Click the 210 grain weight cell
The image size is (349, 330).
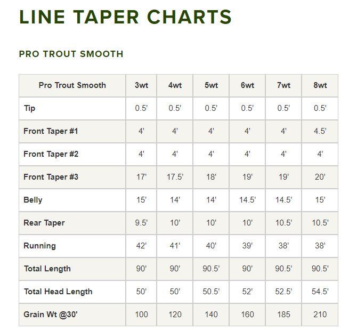click(x=320, y=315)
